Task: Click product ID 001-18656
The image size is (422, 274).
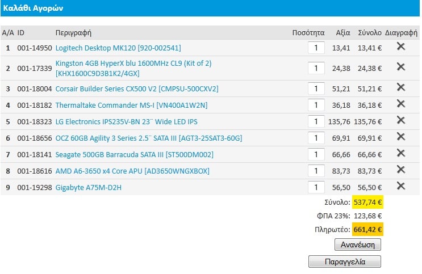Action: tap(35, 138)
